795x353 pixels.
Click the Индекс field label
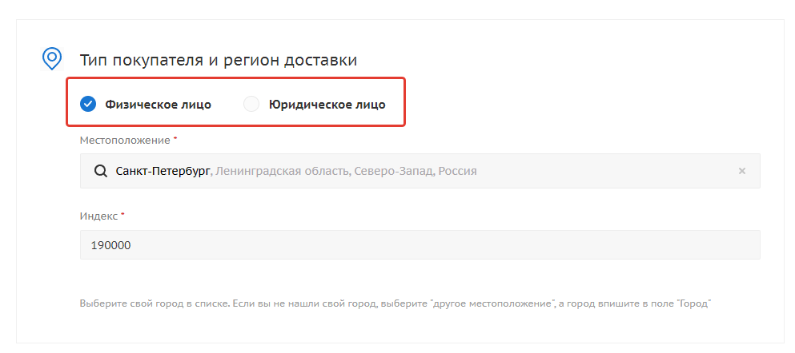click(x=98, y=216)
